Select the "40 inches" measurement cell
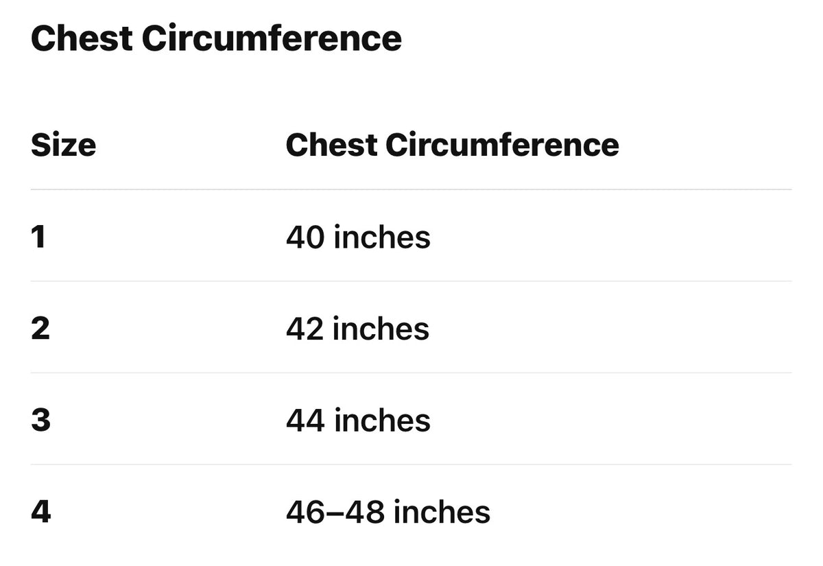The height and width of the screenshot is (566, 823). coord(358,237)
